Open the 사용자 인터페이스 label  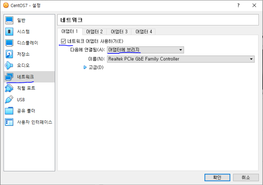(x=35, y=122)
